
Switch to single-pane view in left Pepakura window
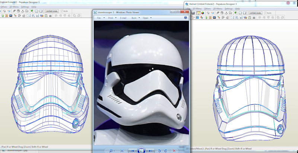tap(41, 11)
